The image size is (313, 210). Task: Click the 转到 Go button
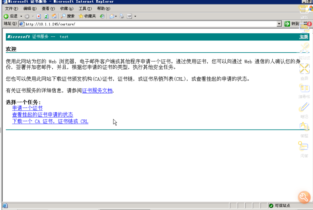(292, 24)
